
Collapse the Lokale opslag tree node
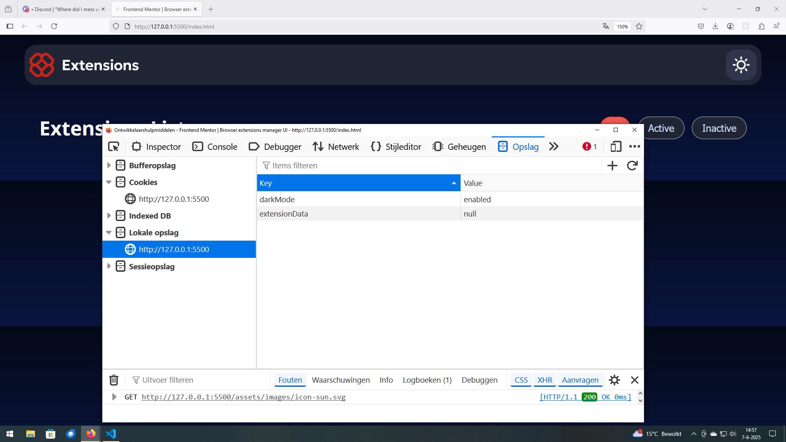pyautogui.click(x=109, y=232)
